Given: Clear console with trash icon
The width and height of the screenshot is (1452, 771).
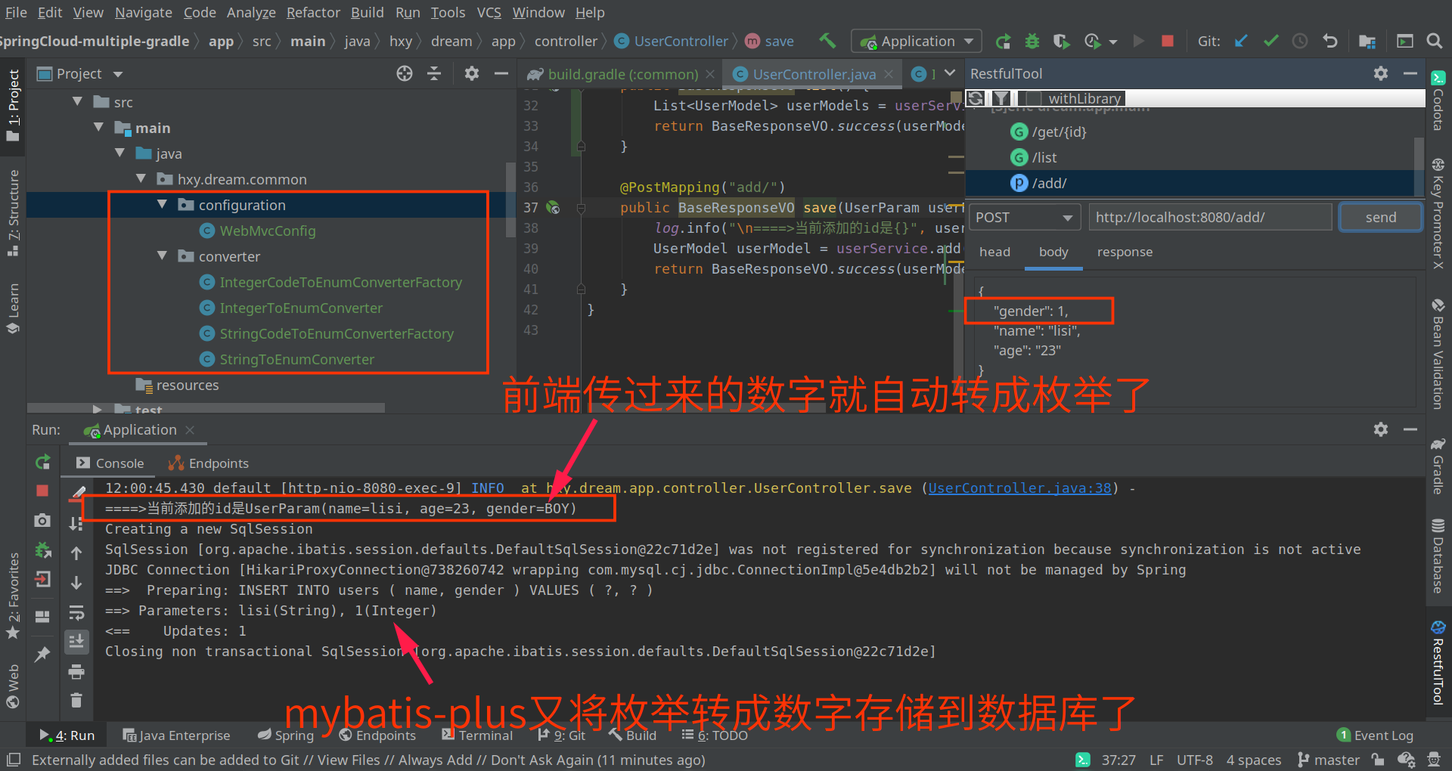Looking at the screenshot, I should 76,701.
